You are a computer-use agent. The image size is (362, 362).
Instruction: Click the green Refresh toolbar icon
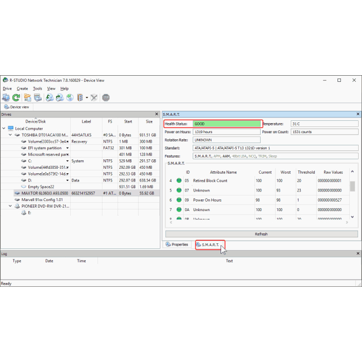(16, 97)
